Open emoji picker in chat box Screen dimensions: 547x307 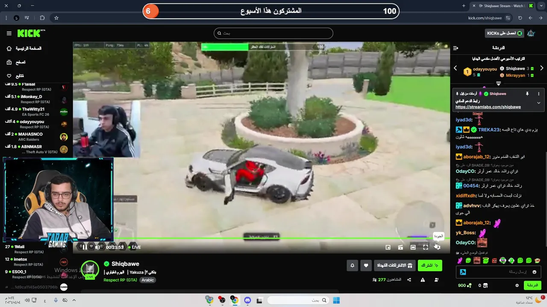click(x=534, y=272)
